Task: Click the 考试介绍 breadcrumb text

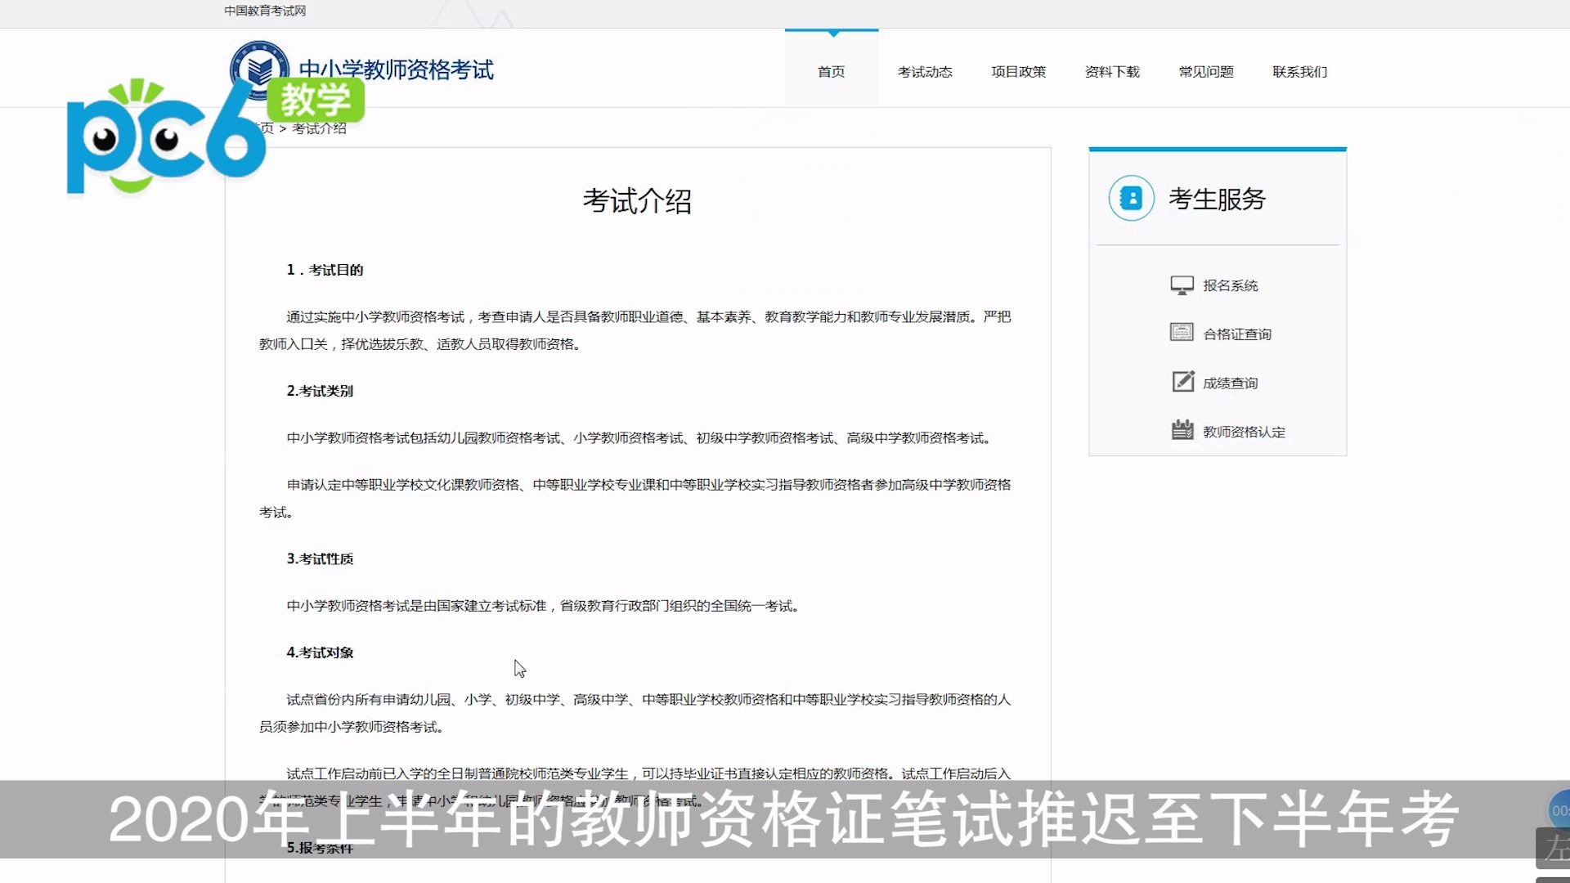Action: pos(320,128)
